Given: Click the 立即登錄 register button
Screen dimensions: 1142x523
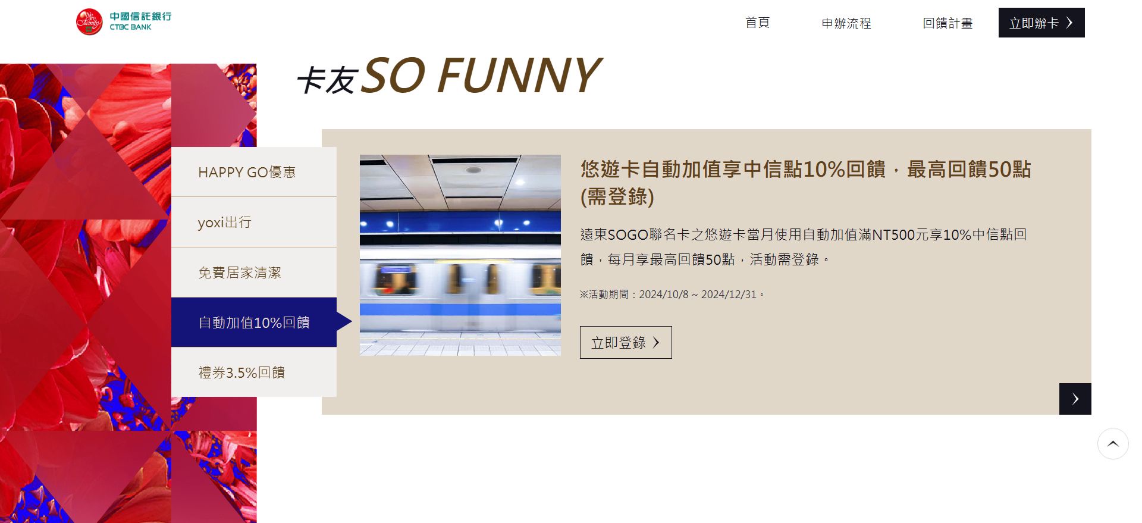Looking at the screenshot, I should [x=626, y=342].
